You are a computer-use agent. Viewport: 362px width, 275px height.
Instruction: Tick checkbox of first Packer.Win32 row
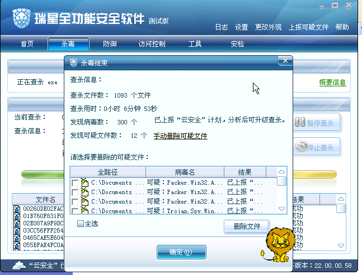pos(75,183)
